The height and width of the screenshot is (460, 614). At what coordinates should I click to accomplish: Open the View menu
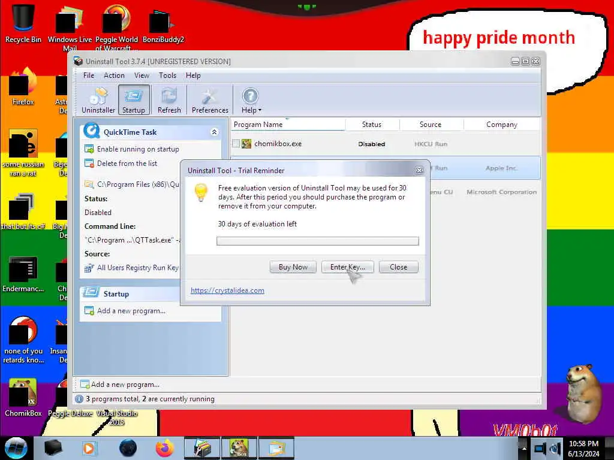(x=142, y=75)
